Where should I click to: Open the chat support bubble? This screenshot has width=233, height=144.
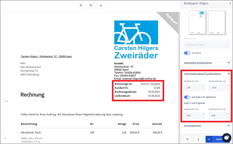tap(227, 138)
